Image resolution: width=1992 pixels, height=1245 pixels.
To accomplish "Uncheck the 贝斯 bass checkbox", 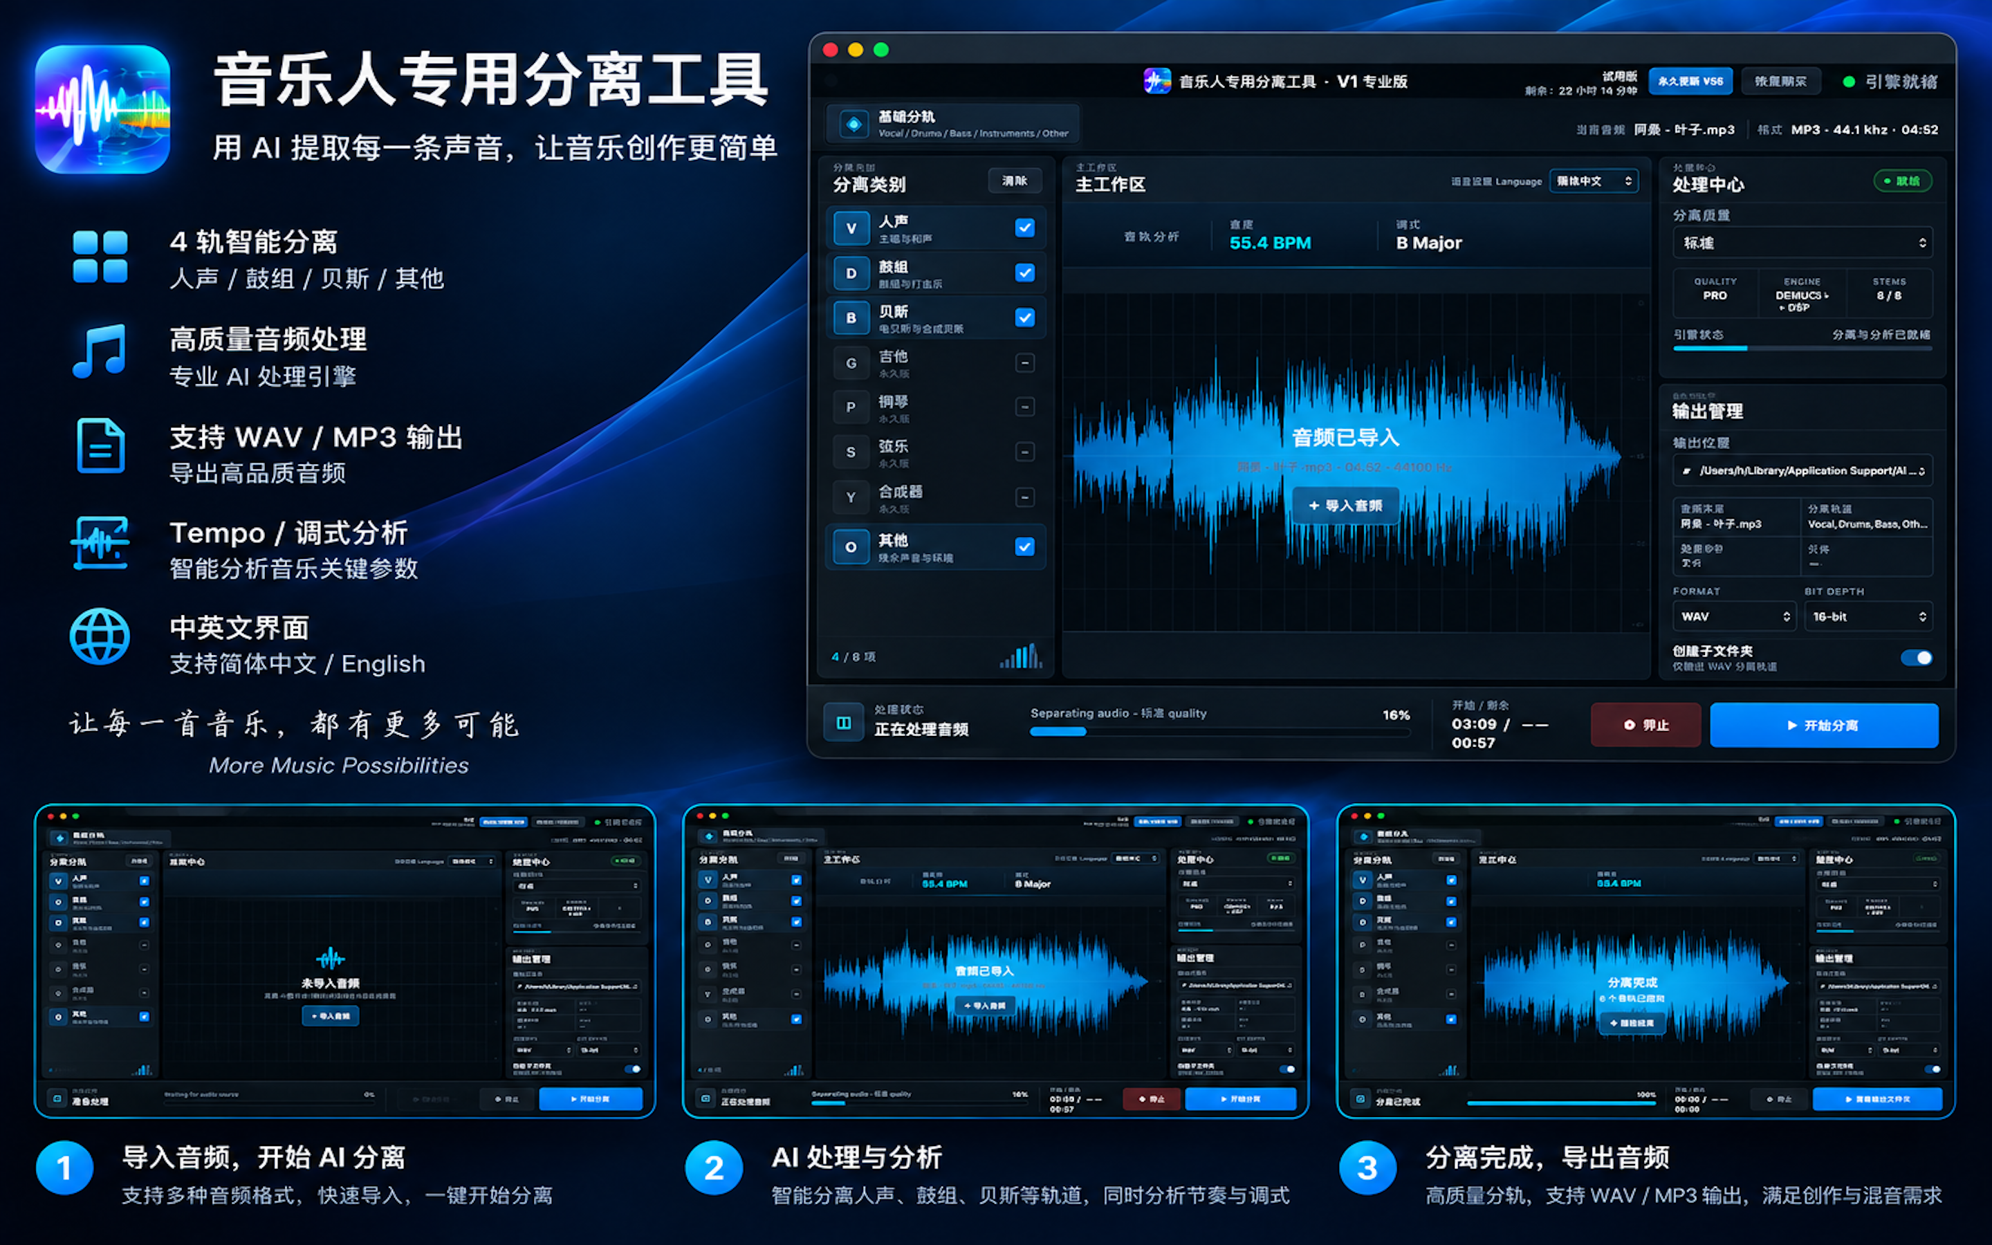I will [x=1025, y=318].
